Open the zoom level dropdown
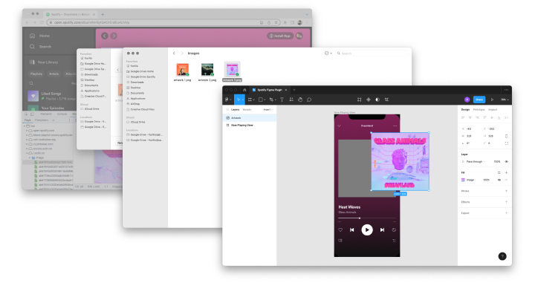535x283 pixels. (505, 100)
